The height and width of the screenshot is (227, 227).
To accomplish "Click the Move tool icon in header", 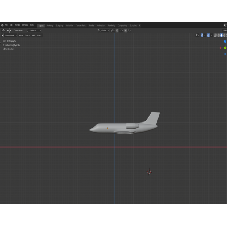I will click(x=9, y=31).
